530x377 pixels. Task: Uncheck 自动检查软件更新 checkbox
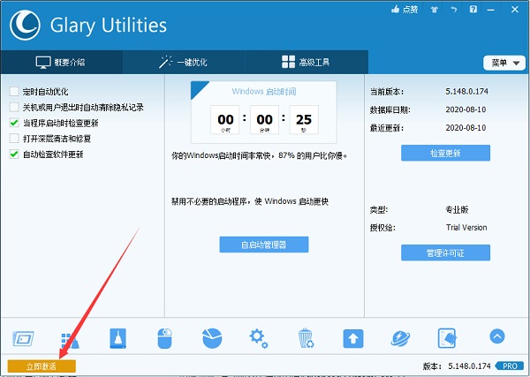click(14, 154)
